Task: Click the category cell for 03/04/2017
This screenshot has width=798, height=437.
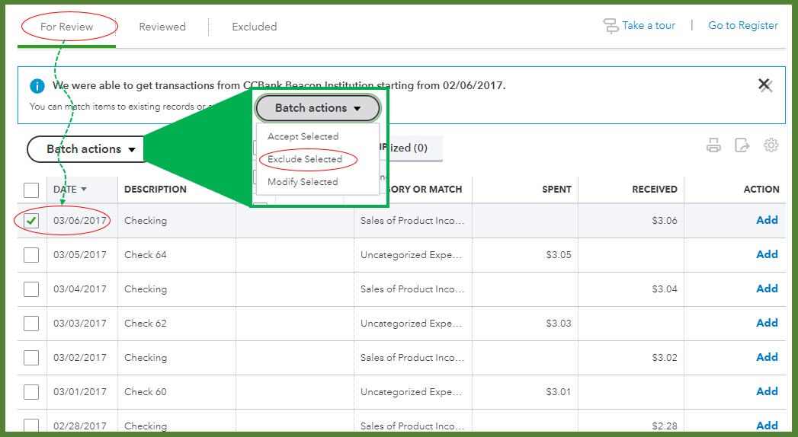Action: click(412, 289)
